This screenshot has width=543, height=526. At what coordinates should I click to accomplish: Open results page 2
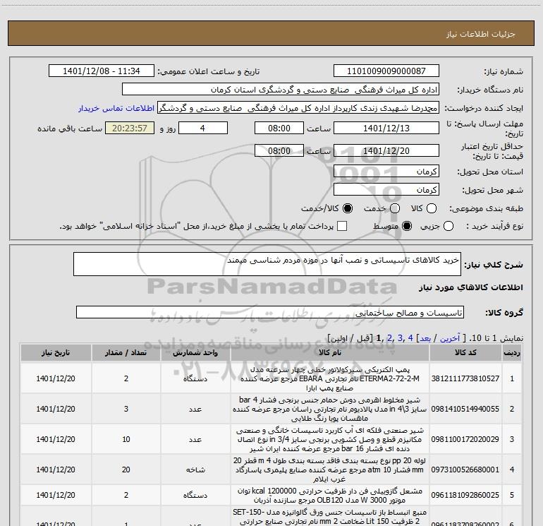pos(389,338)
